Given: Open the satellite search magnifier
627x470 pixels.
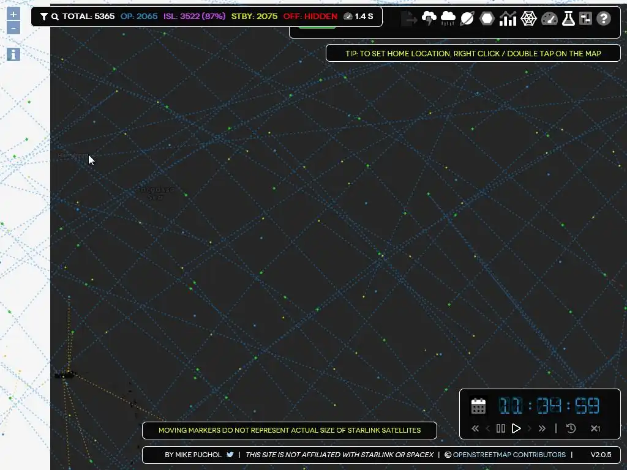Looking at the screenshot, I should pyautogui.click(x=54, y=17).
